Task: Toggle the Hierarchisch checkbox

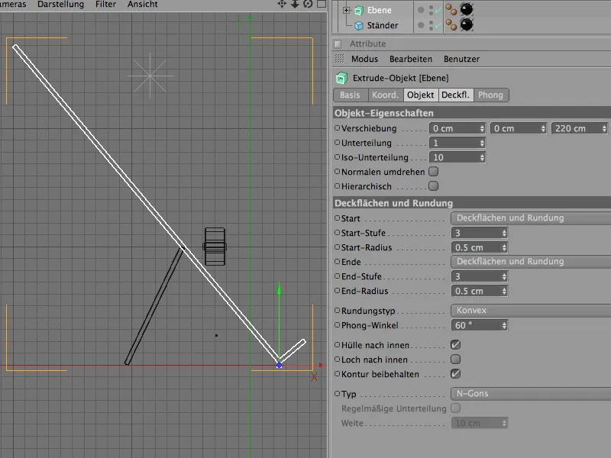Action: (434, 185)
